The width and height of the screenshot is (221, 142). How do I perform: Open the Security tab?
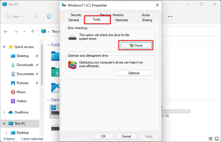76,15
